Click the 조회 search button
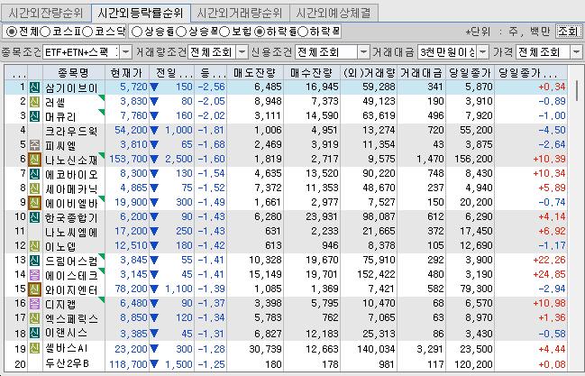The image size is (585, 376). coord(568,32)
